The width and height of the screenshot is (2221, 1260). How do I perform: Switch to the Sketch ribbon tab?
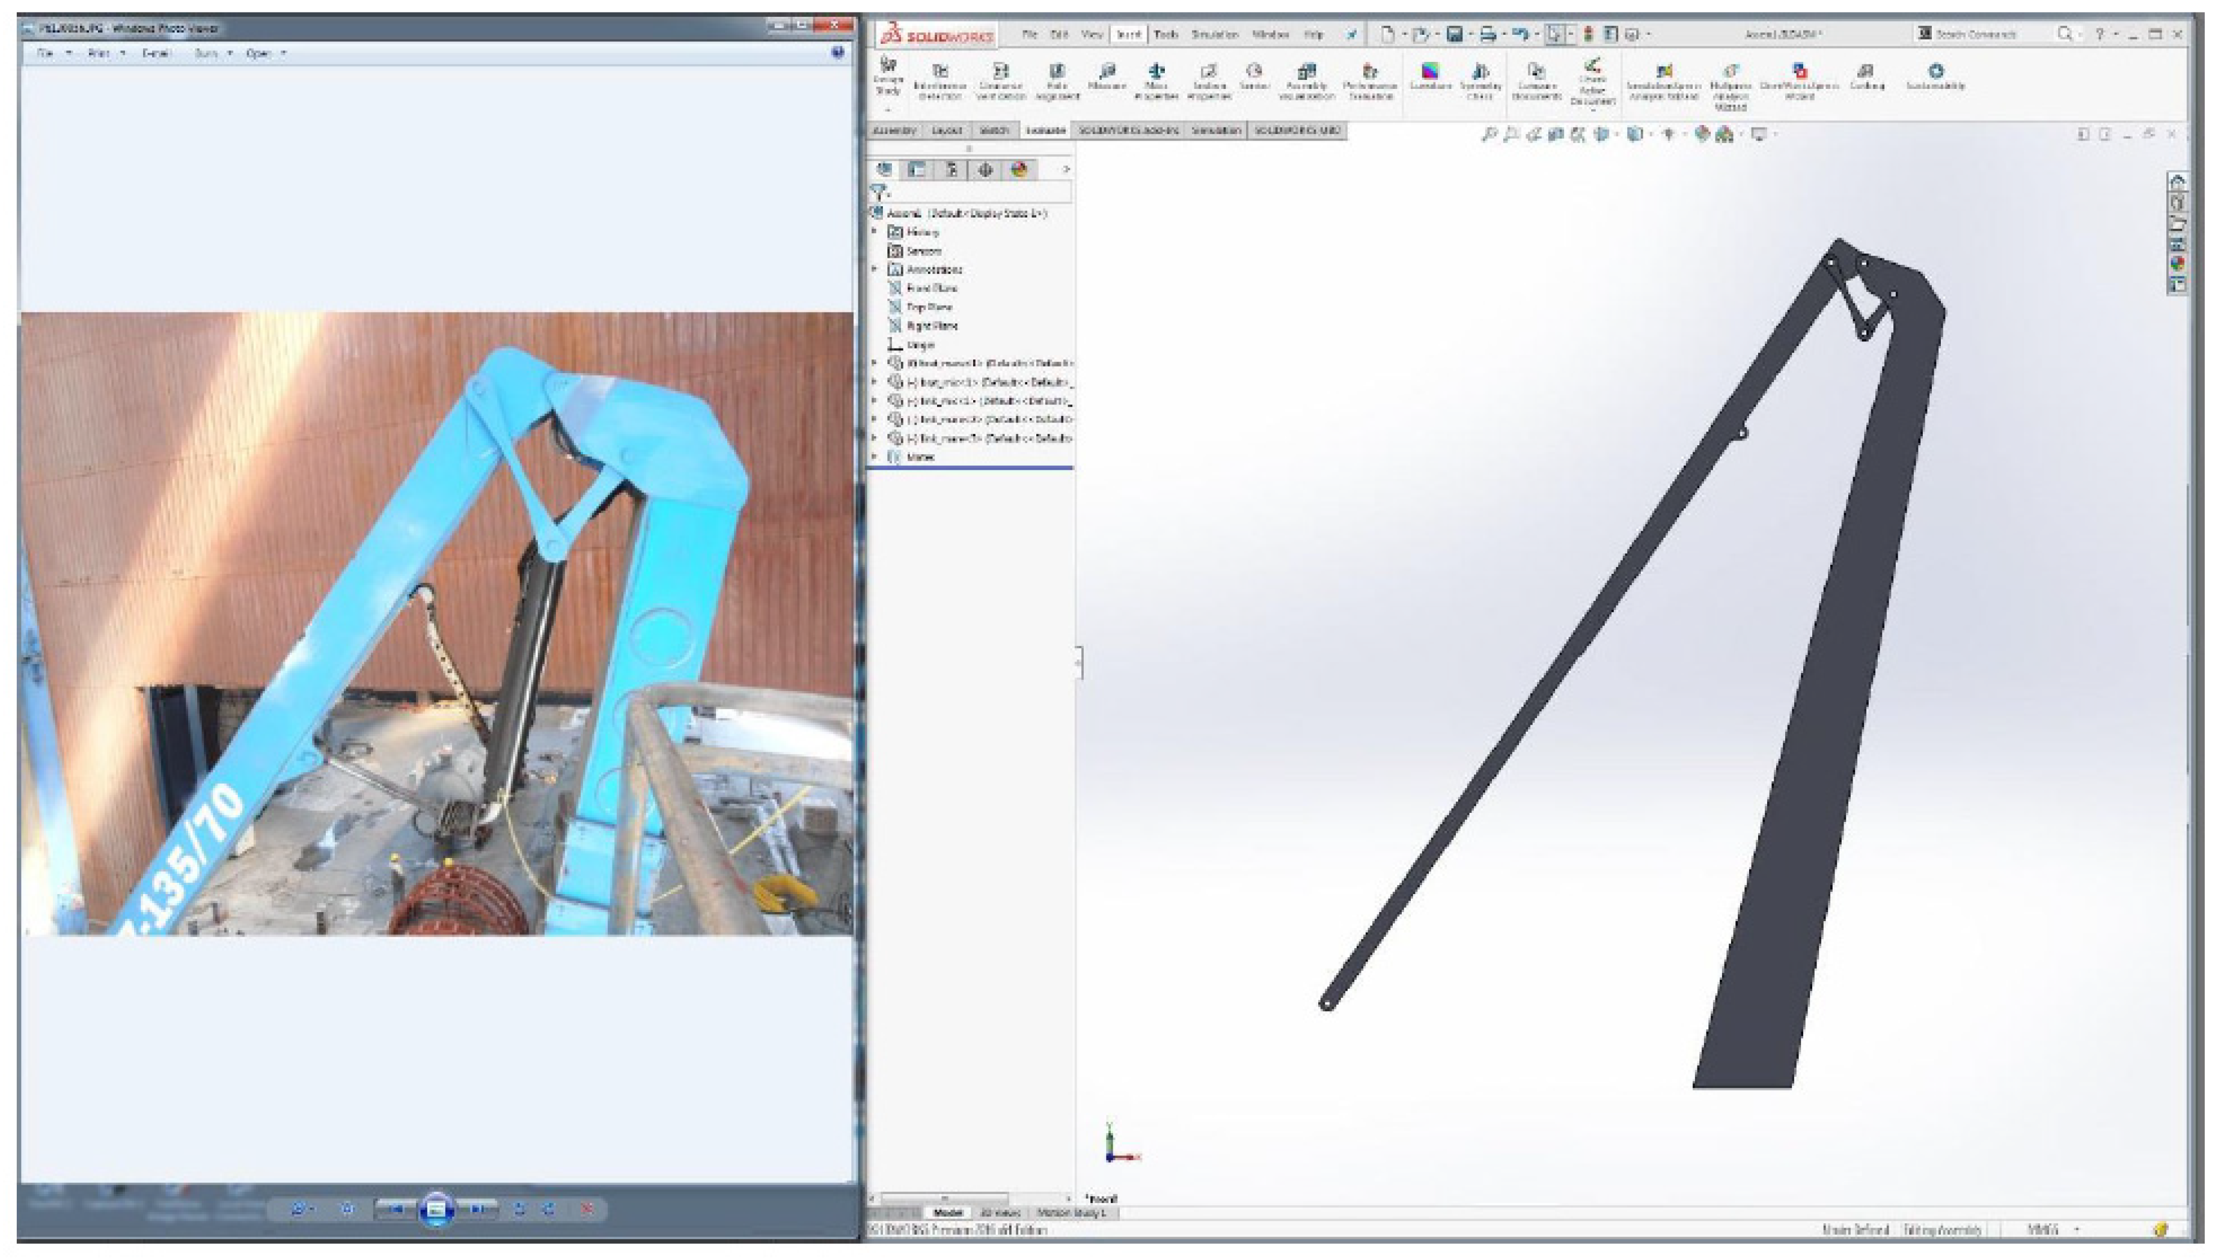(994, 130)
